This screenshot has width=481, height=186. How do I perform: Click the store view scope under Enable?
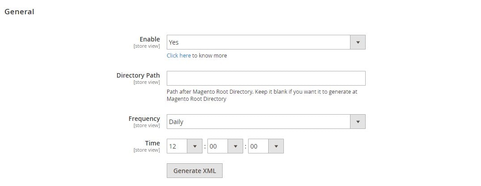(x=147, y=46)
